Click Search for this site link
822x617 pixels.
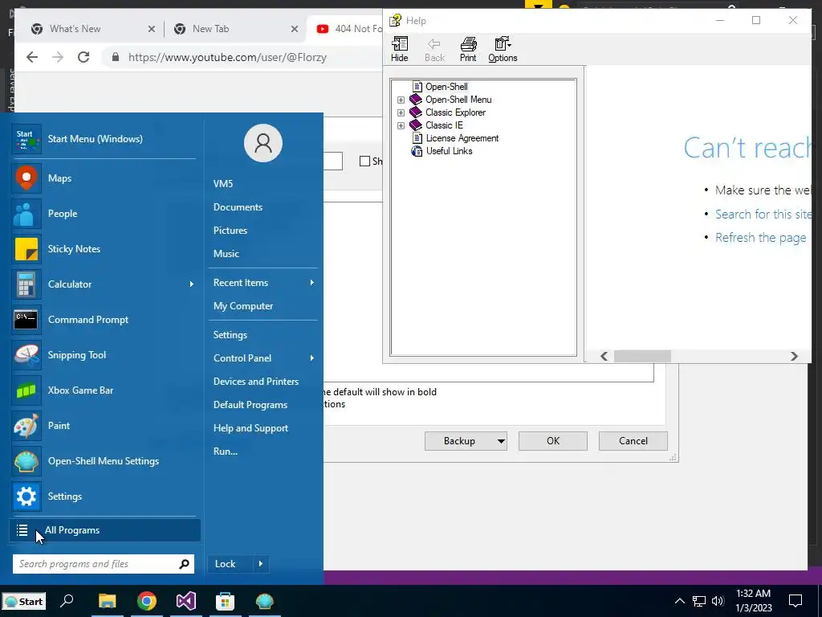[763, 214]
